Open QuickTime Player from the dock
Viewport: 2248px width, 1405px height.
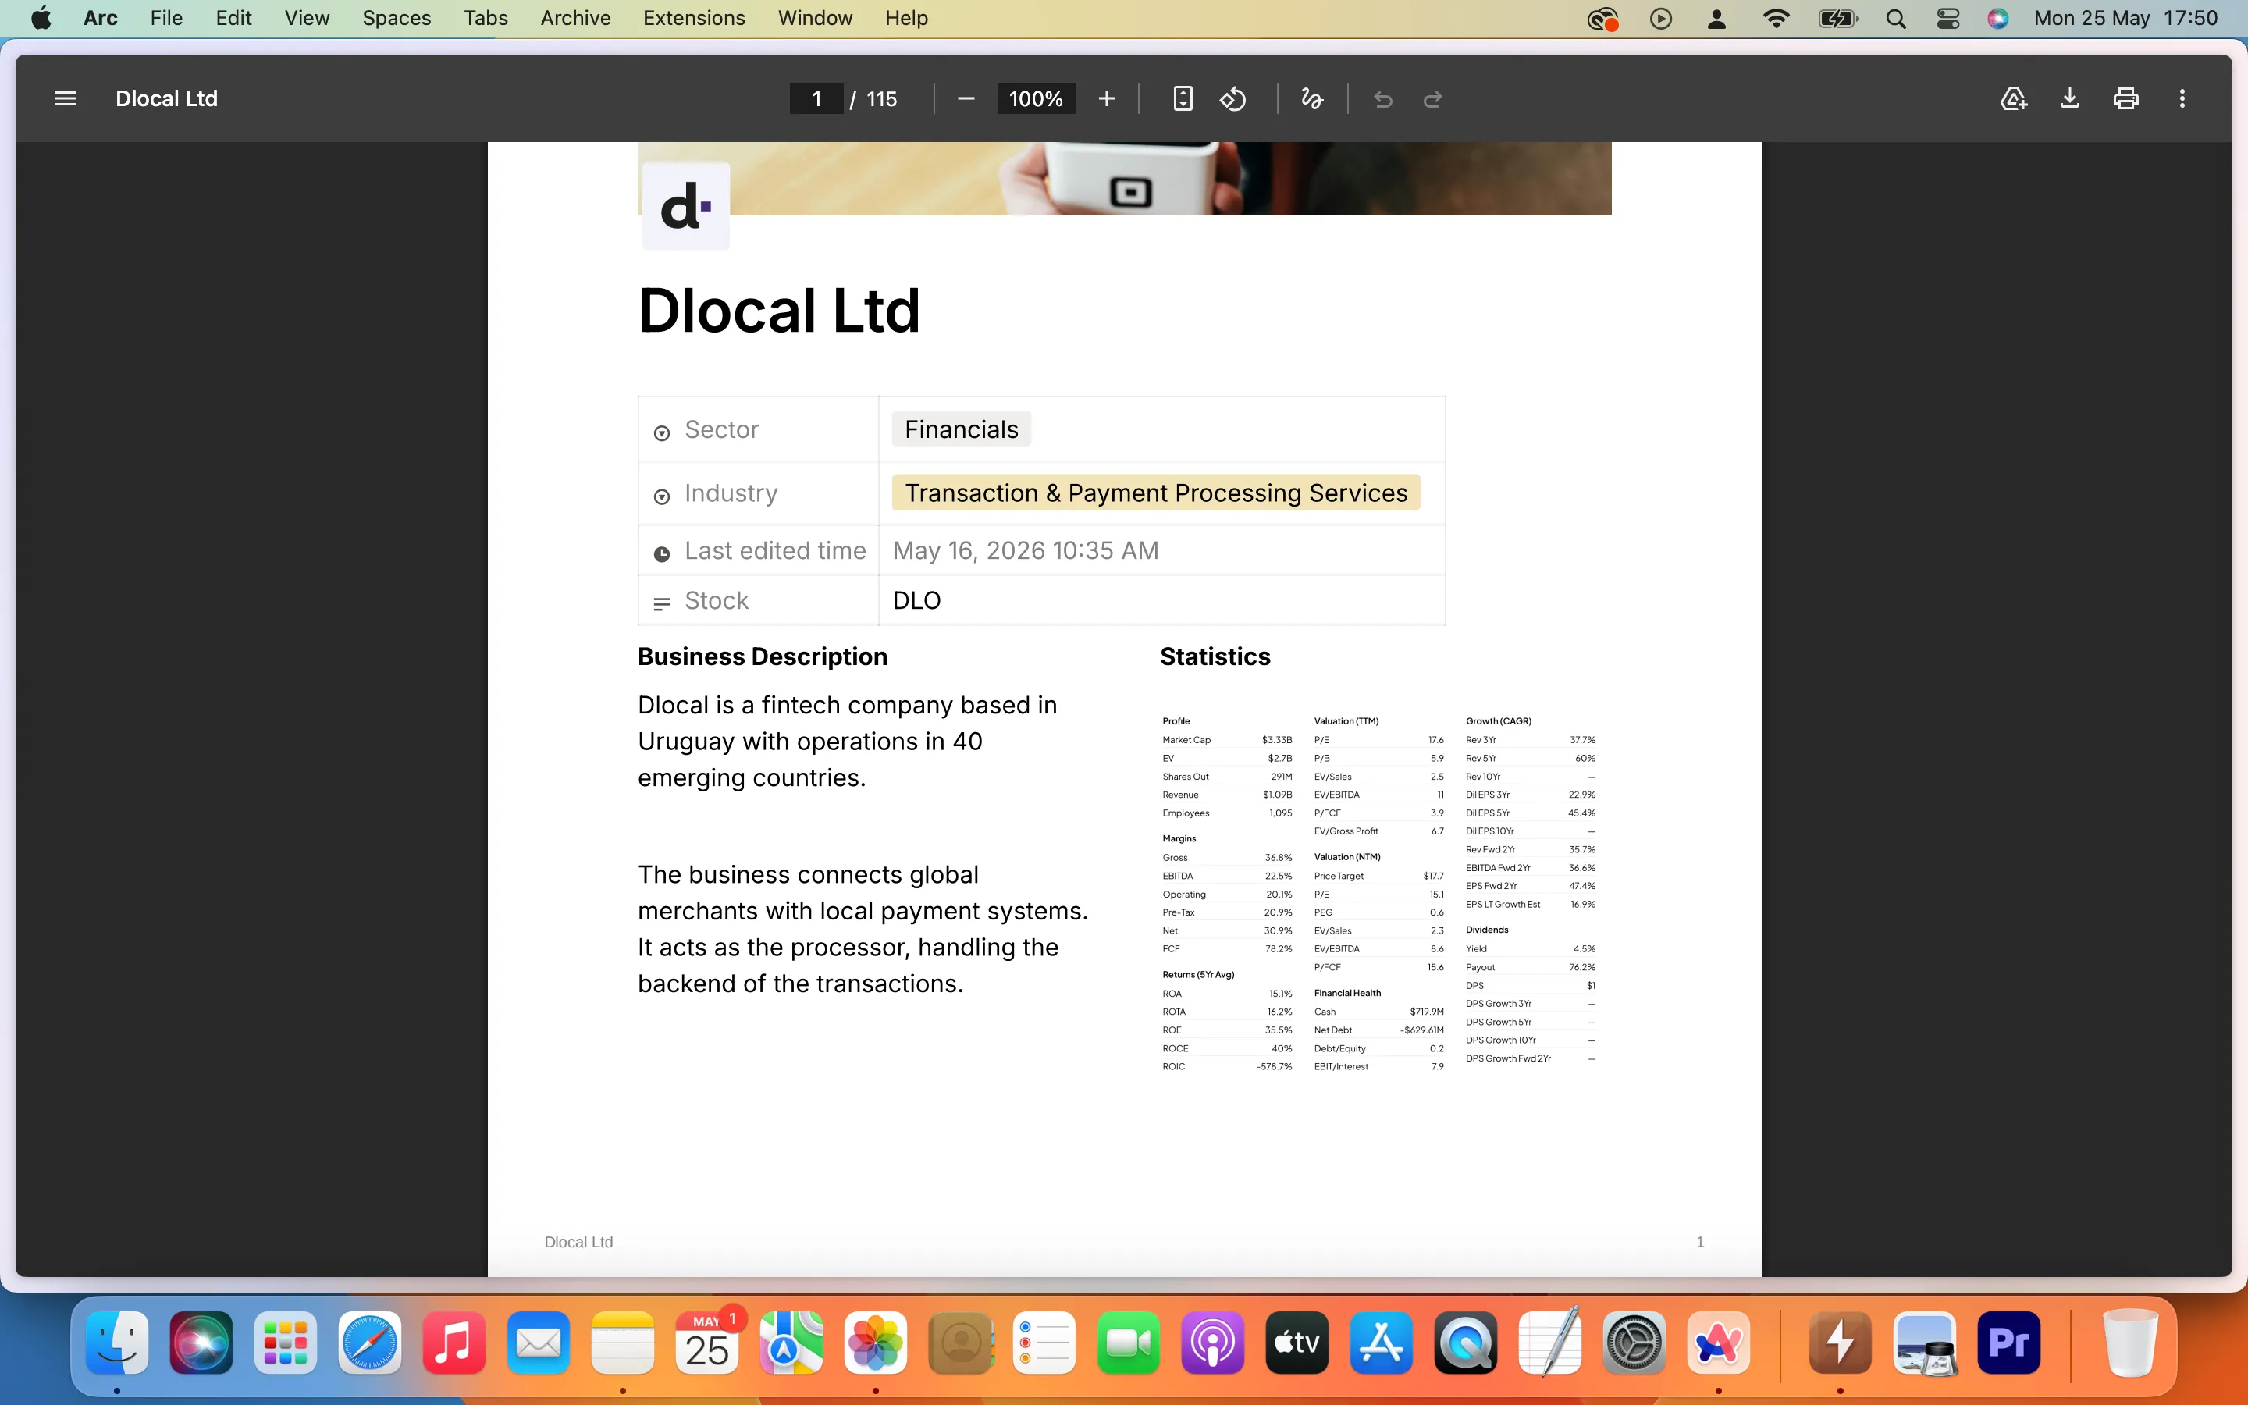1466,1342
